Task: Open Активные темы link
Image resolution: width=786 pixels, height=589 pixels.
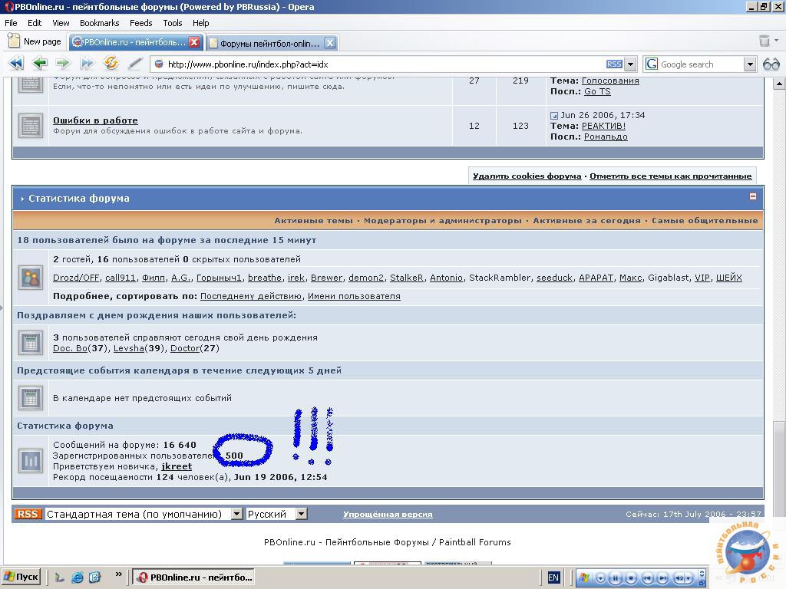Action: [x=313, y=220]
